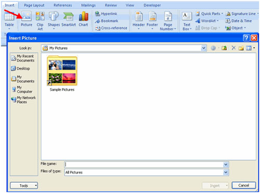The width and height of the screenshot is (260, 193).
Task: Close the Insert Picture dialog
Action: (254, 38)
